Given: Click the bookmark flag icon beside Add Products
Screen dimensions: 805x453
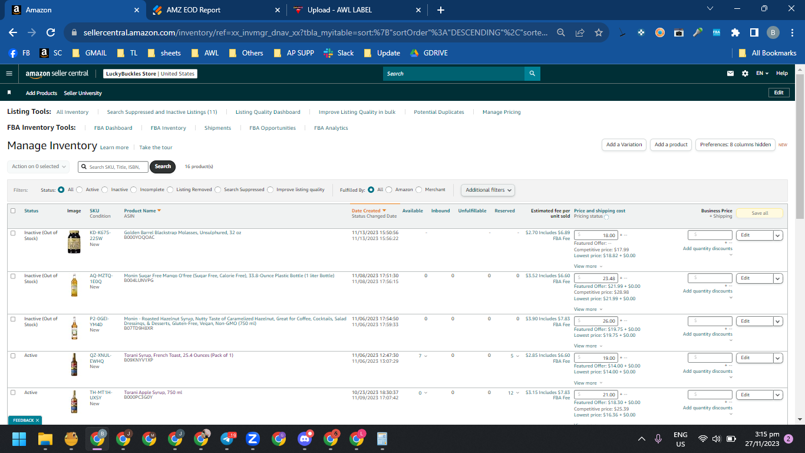Looking at the screenshot, I should pyautogui.click(x=9, y=93).
